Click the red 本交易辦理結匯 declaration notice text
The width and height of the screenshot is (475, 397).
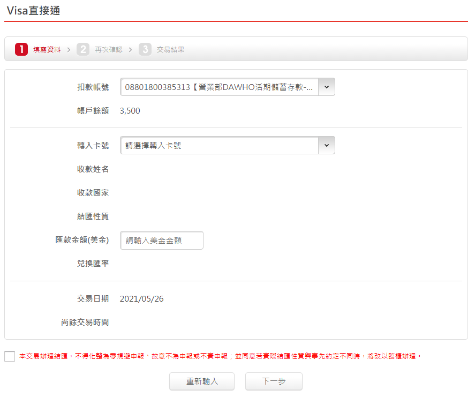pos(220,356)
